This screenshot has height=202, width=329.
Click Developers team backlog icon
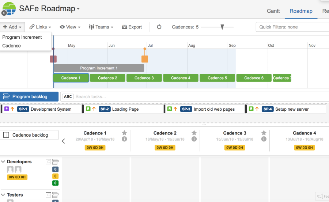pyautogui.click(x=56, y=161)
